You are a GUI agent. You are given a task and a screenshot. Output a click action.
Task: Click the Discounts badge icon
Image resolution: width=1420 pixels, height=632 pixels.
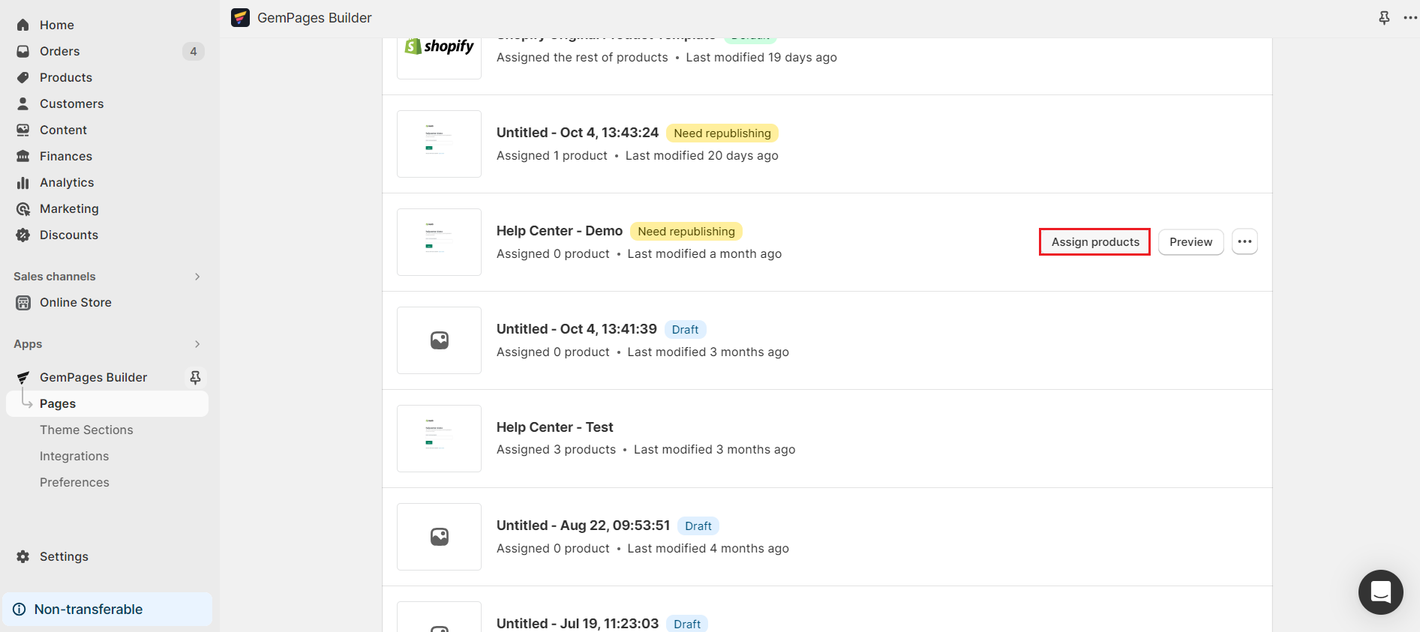[x=23, y=235]
